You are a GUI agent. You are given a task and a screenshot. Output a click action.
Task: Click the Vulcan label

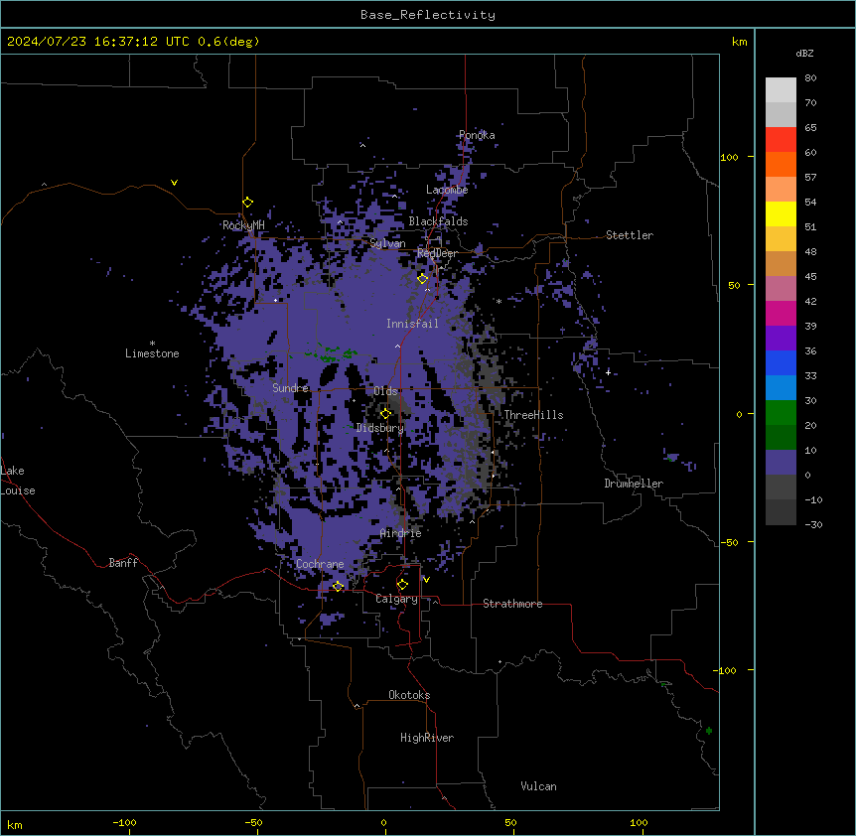[539, 786]
